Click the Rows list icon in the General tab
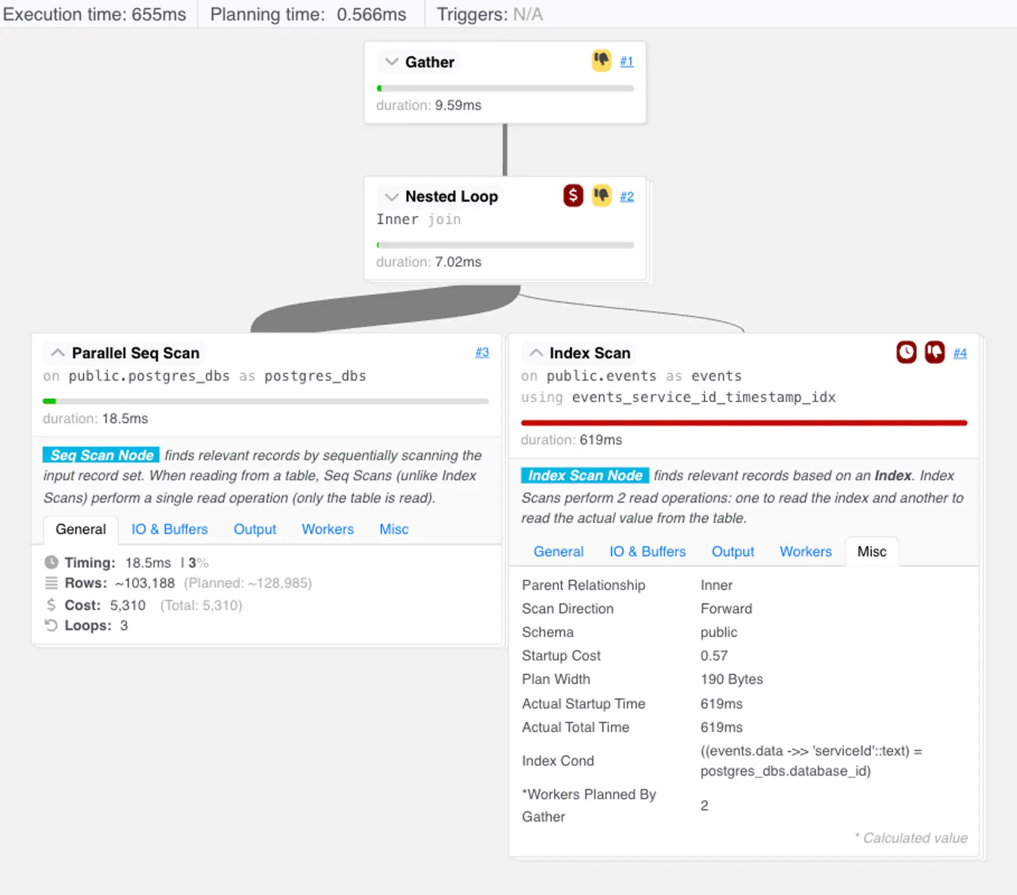This screenshot has width=1017, height=895. tap(52, 583)
